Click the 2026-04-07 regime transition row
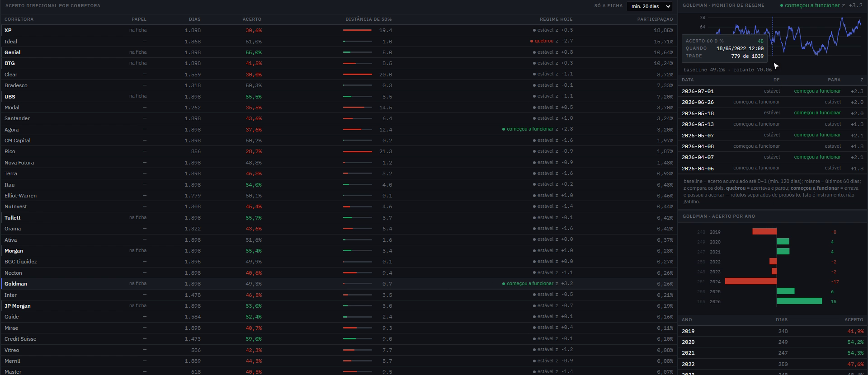868x375 pixels. pos(773,157)
